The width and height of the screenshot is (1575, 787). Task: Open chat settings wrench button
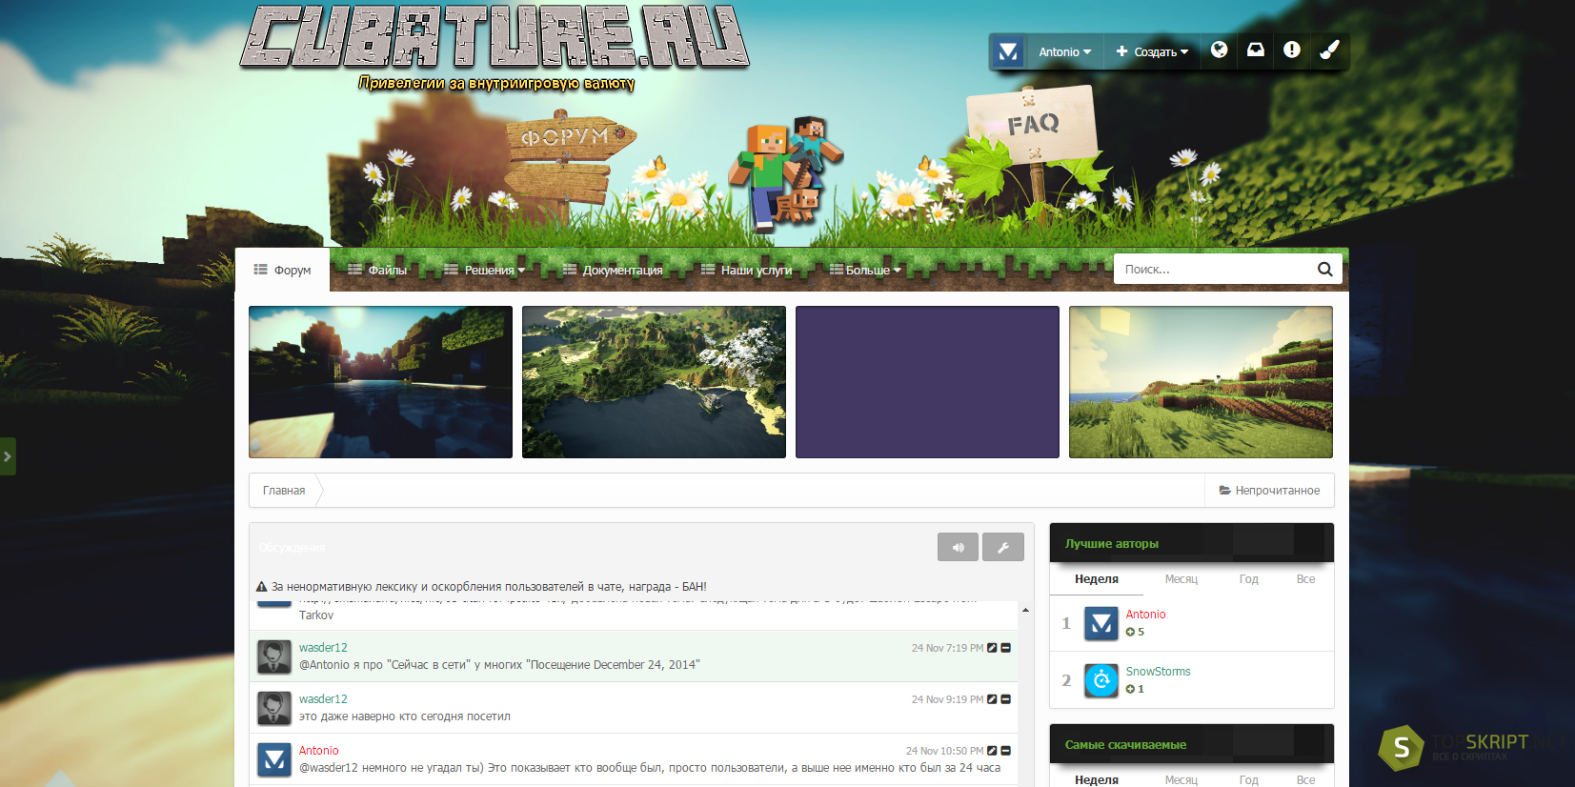click(1003, 547)
